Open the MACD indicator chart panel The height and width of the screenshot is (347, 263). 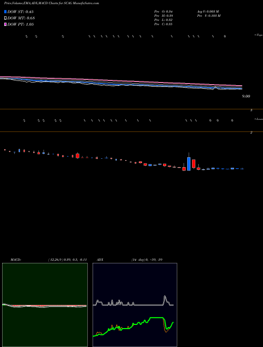click(x=45, y=305)
